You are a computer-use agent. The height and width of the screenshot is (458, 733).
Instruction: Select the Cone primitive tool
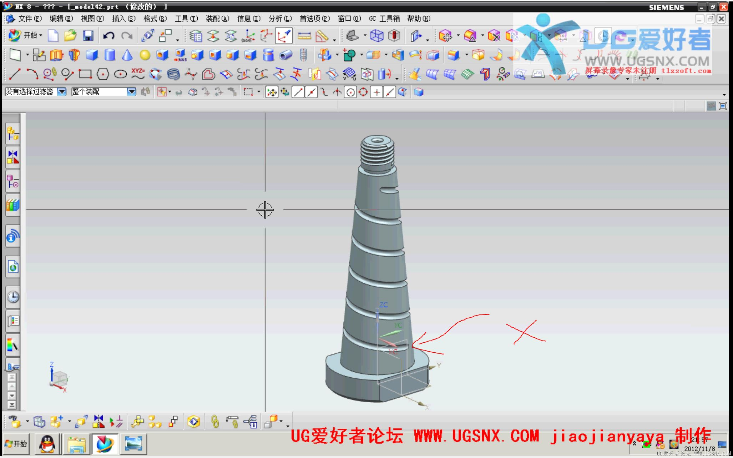point(127,55)
